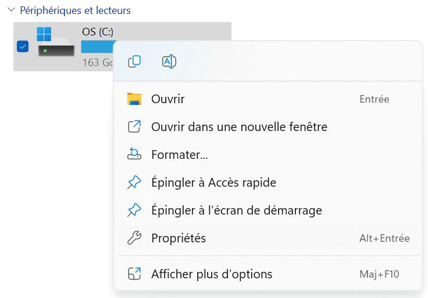Click the new window icon beside Ouvrir dans une nouvelle fenêtre

(x=134, y=127)
